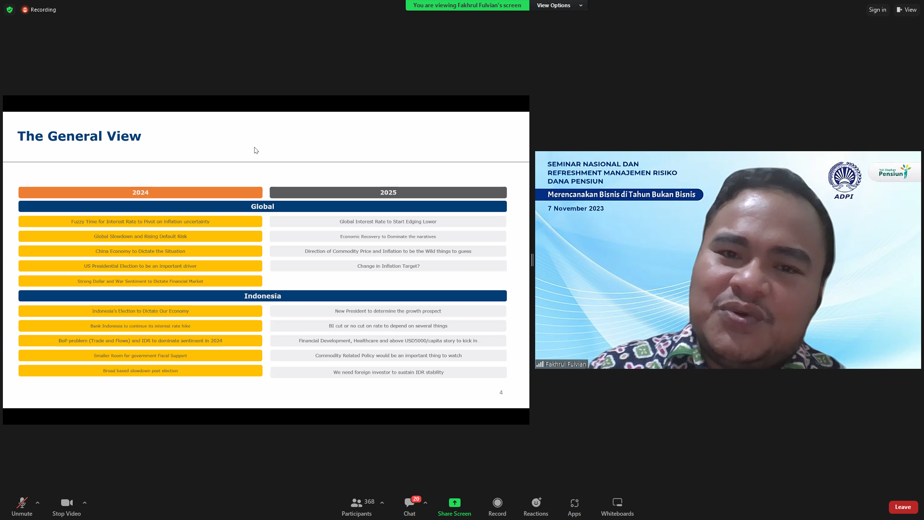Toggle the Record button
Viewport: 924px width, 520px height.
tap(497, 503)
